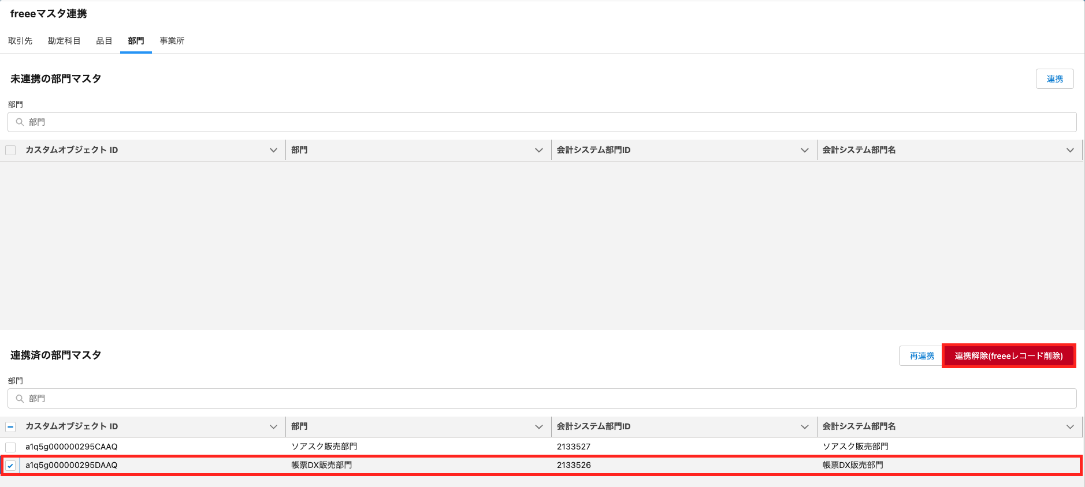Open カスタムオブジェクト ID column menu in linked table
The height and width of the screenshot is (487, 1085).
pos(273,426)
